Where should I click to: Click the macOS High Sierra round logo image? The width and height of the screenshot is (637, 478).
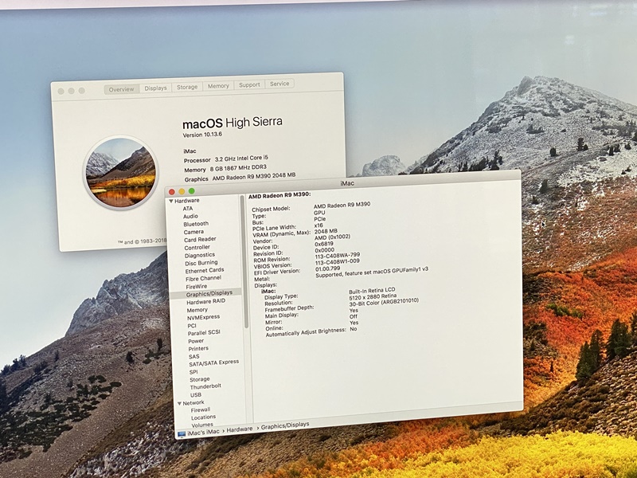point(121,173)
